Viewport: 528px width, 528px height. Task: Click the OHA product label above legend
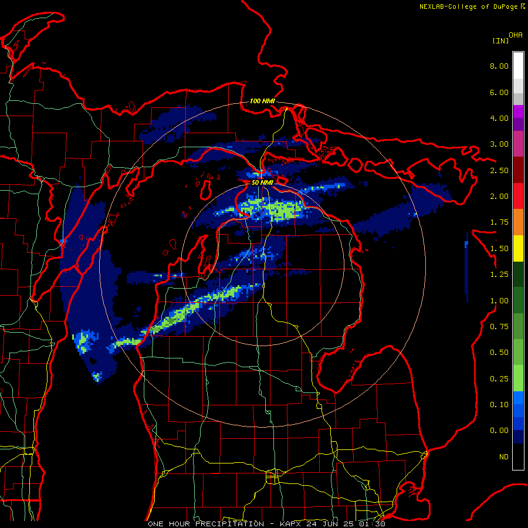pos(516,35)
